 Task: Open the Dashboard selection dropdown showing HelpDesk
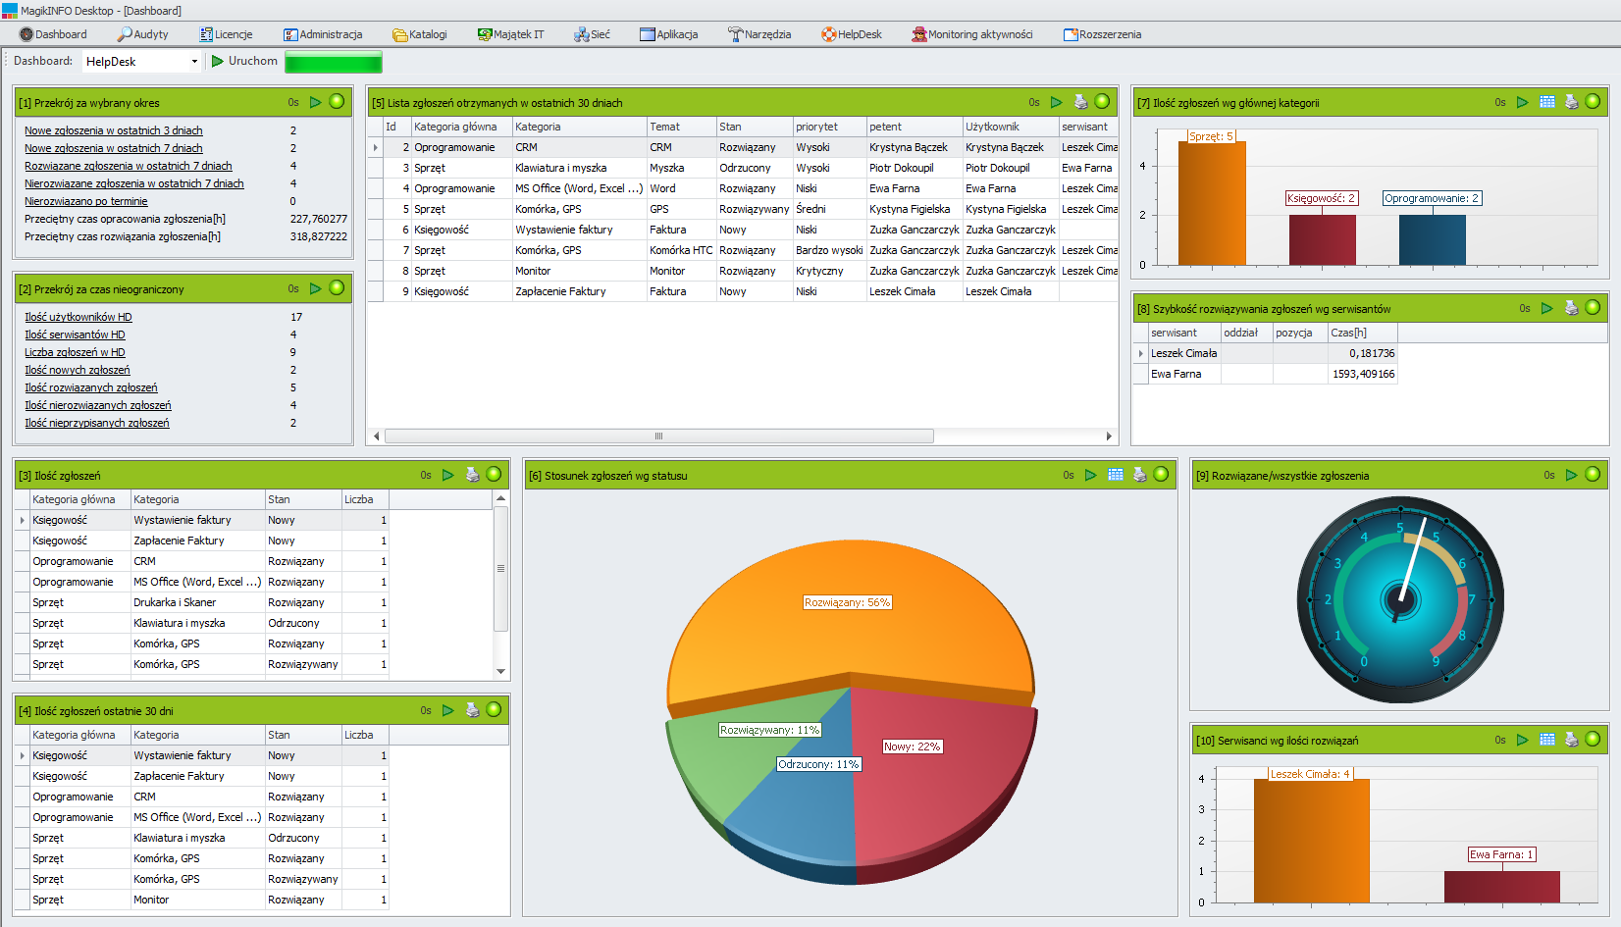click(141, 62)
